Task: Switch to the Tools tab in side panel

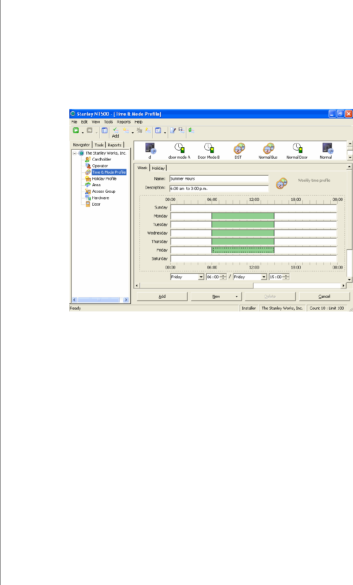Action: coord(99,145)
